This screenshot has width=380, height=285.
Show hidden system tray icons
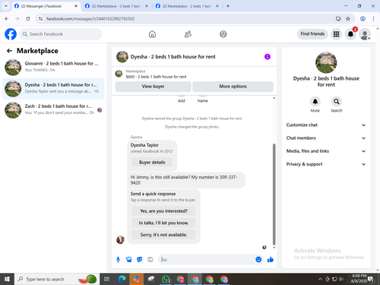(320, 279)
